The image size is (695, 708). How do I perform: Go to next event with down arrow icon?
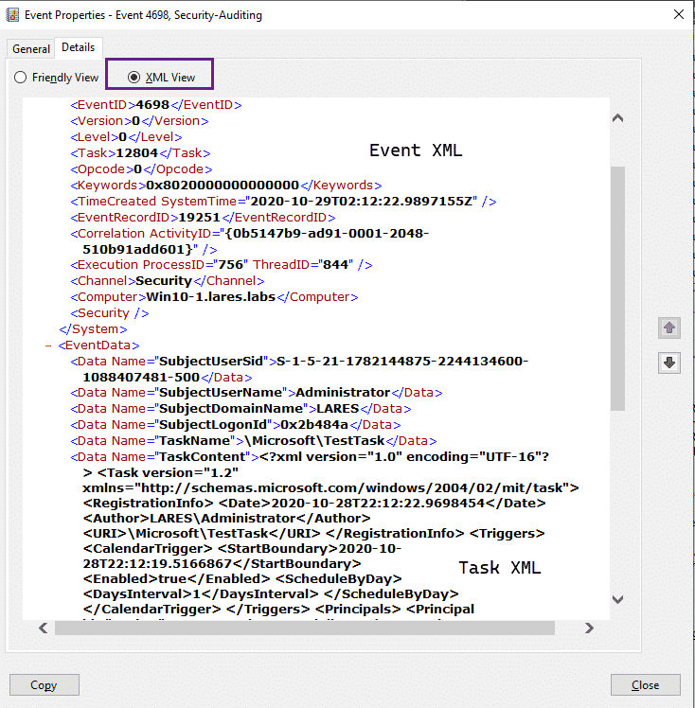click(669, 363)
